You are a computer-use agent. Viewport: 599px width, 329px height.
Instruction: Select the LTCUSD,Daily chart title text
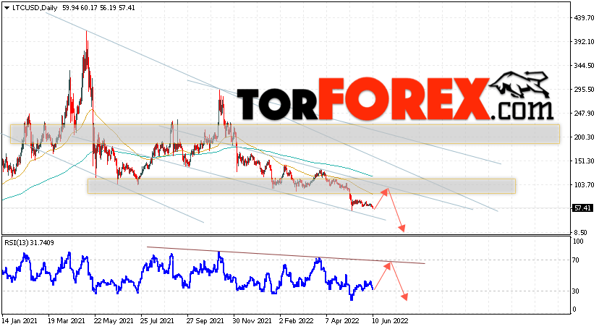(35, 8)
